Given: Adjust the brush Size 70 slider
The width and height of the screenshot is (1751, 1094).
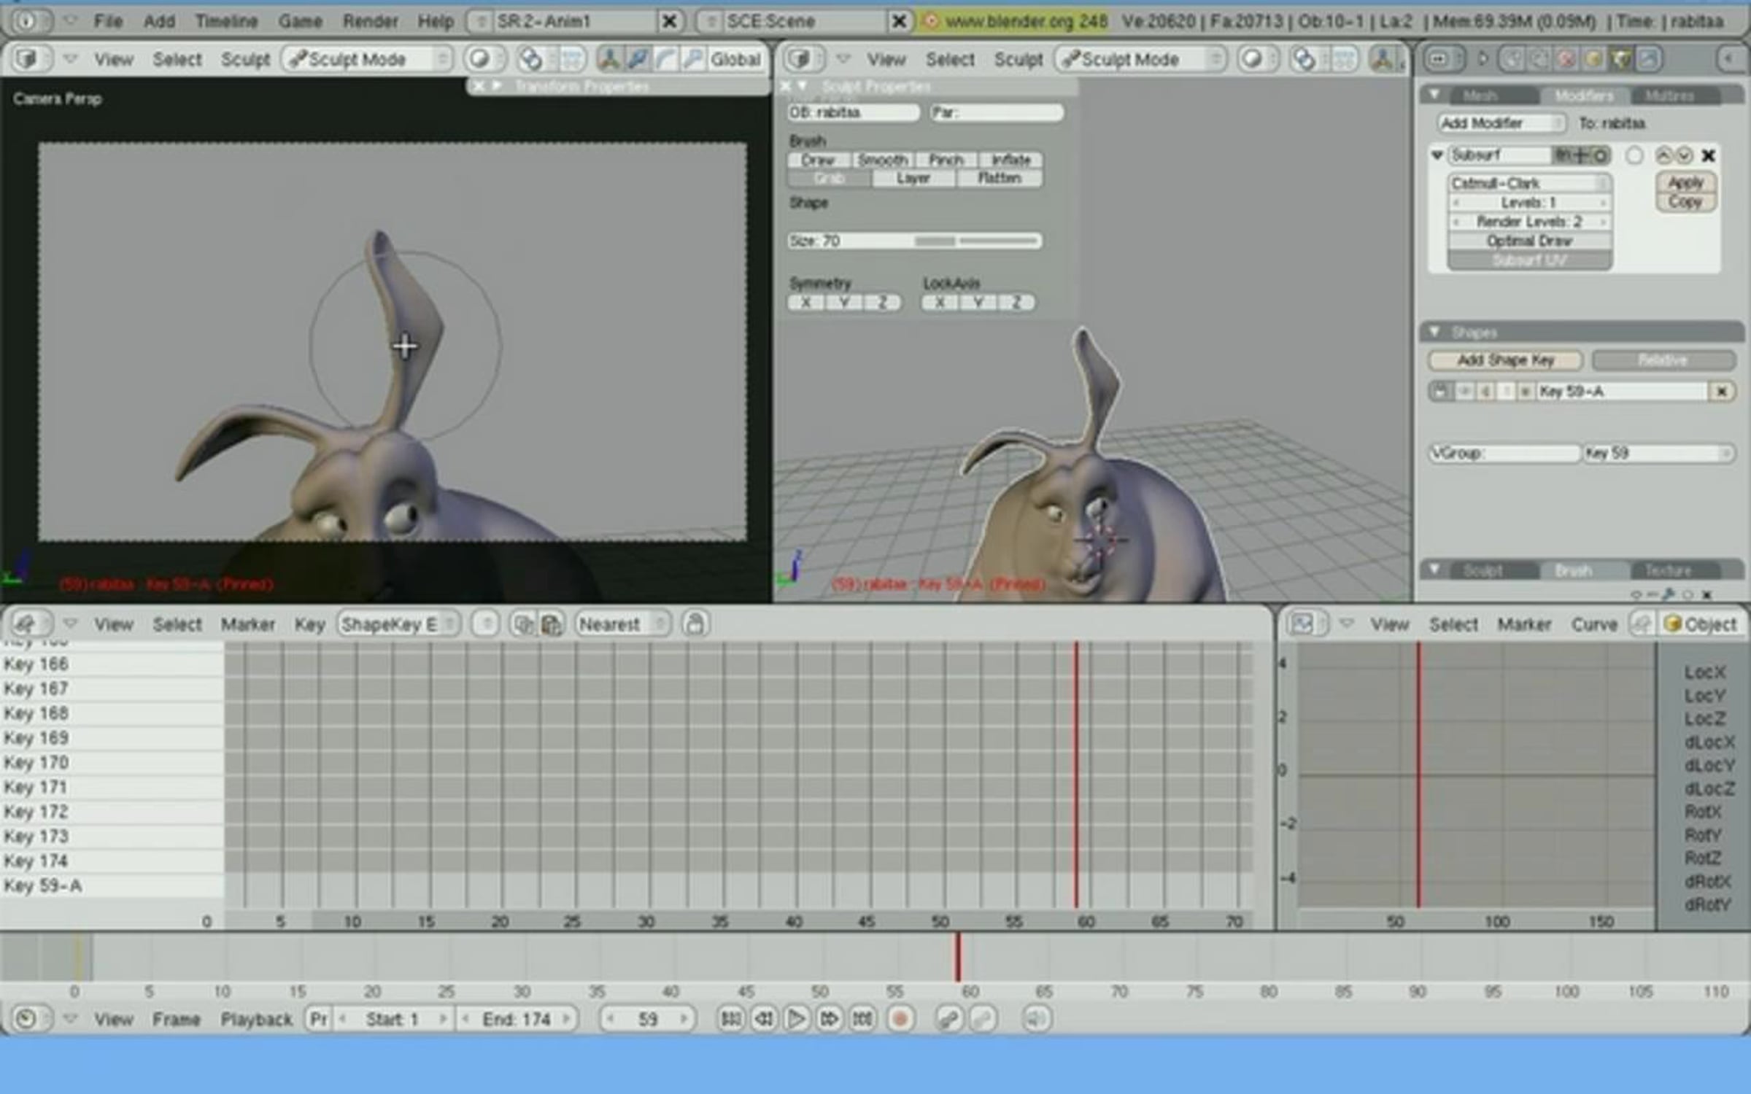Looking at the screenshot, I should point(915,241).
